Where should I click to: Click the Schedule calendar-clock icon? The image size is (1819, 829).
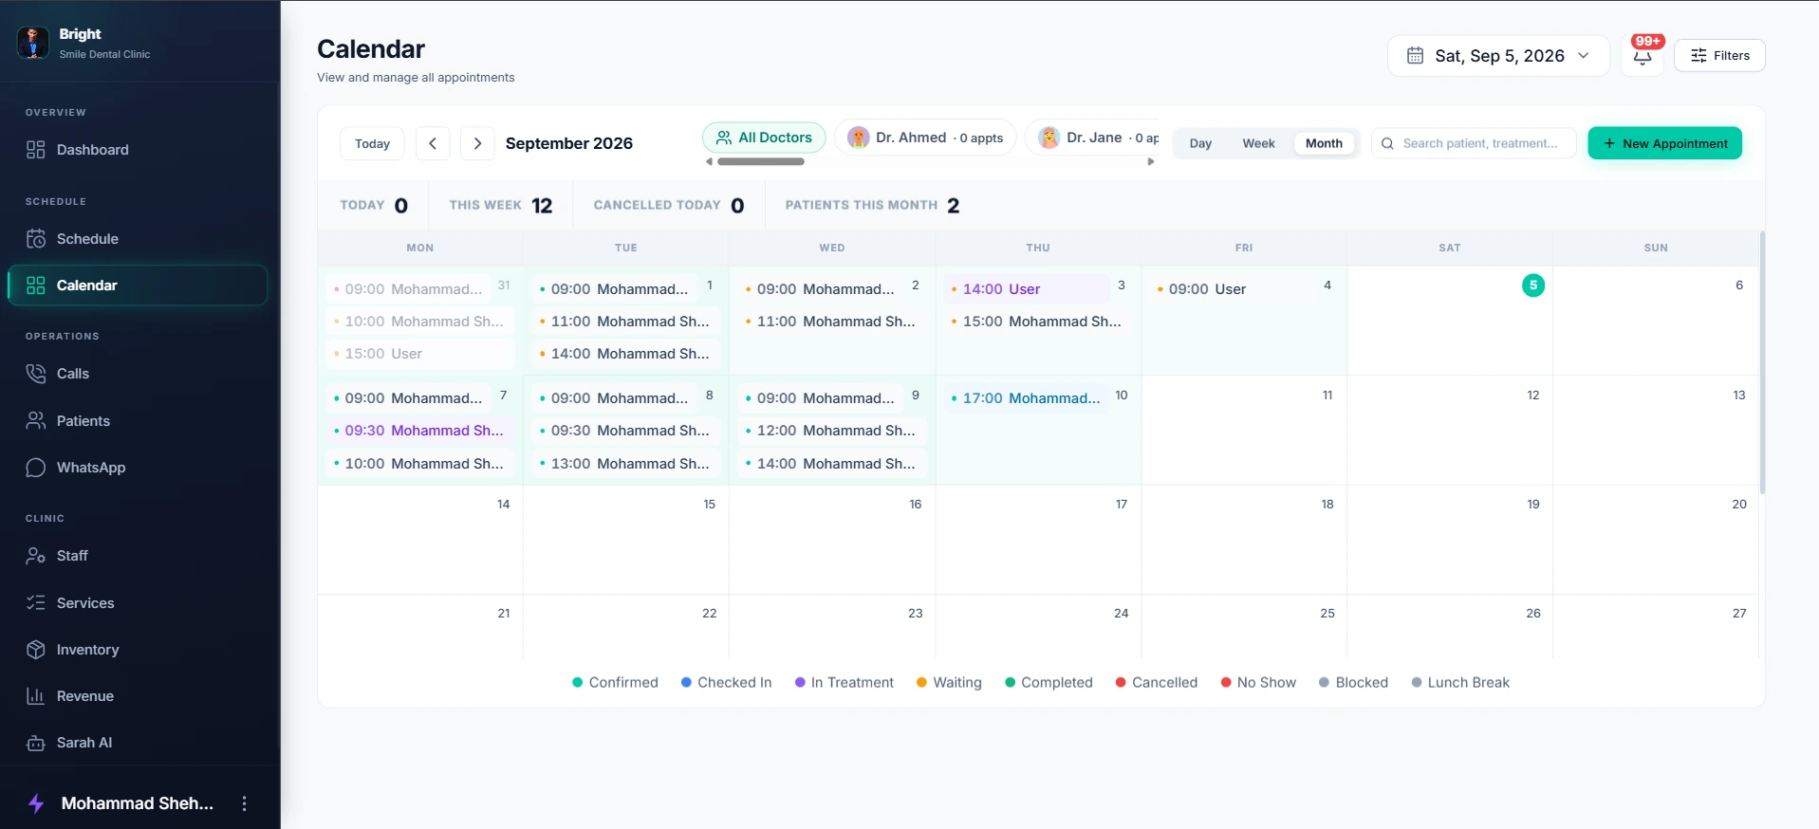(36, 239)
